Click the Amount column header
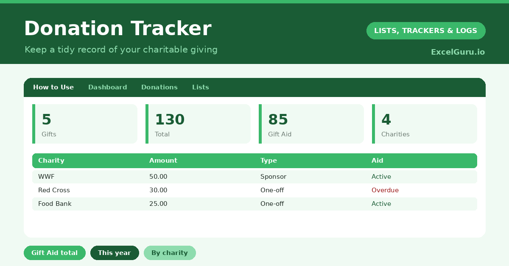Image resolution: width=509 pixels, height=266 pixels. 163,161
